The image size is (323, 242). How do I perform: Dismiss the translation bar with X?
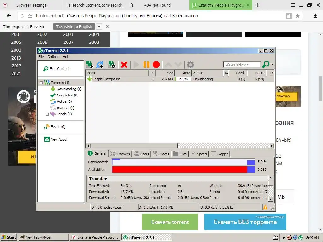[108, 26]
